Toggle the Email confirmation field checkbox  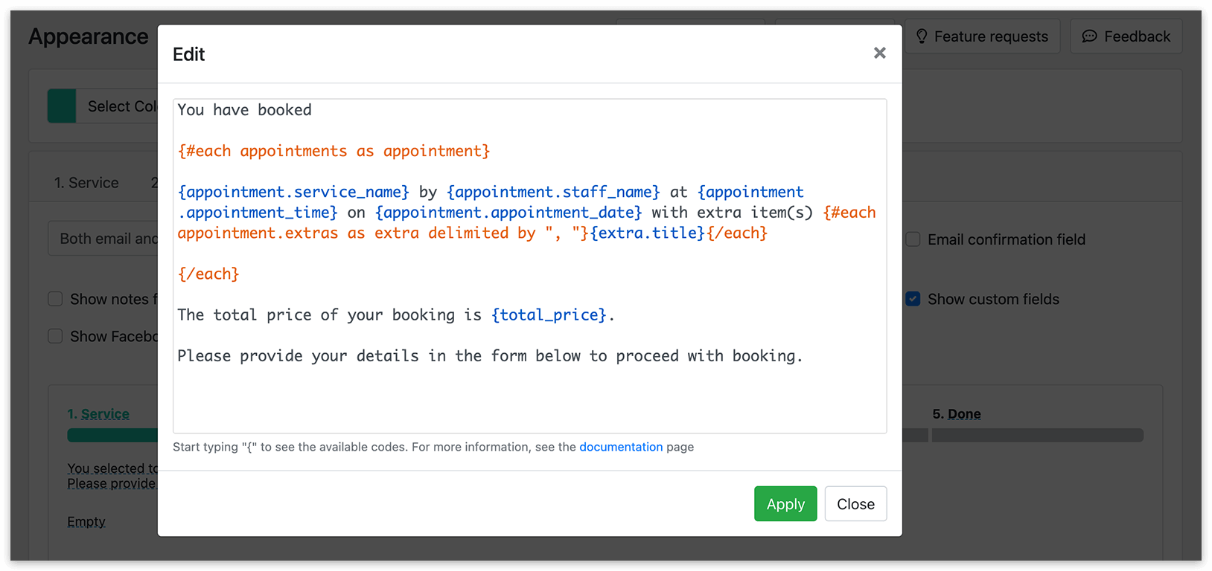click(x=913, y=239)
